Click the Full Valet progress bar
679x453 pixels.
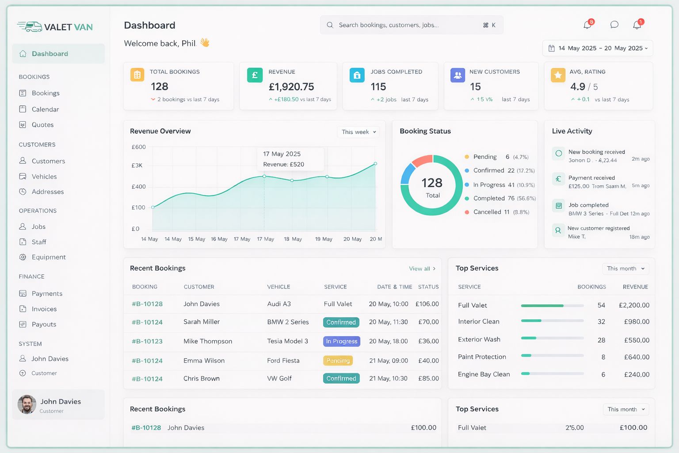(x=552, y=306)
